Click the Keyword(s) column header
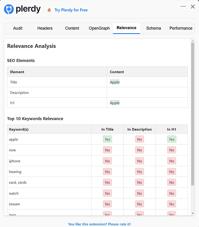Viewport: 199px width, 227px height. 49,129
